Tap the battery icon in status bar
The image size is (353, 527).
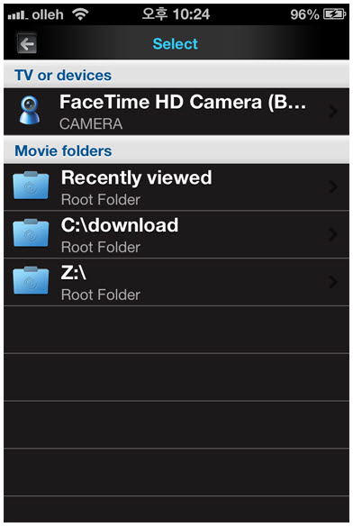click(x=334, y=14)
